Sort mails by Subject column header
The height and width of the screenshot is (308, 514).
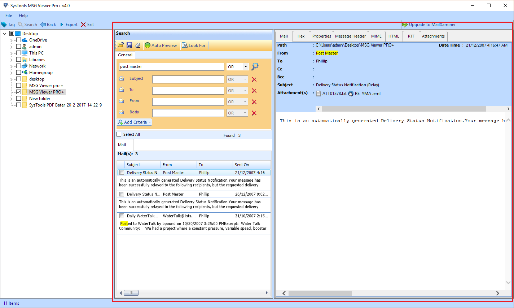(x=143, y=165)
